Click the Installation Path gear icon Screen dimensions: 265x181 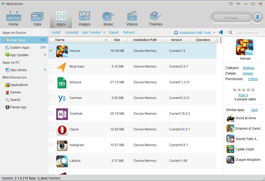pos(176,32)
